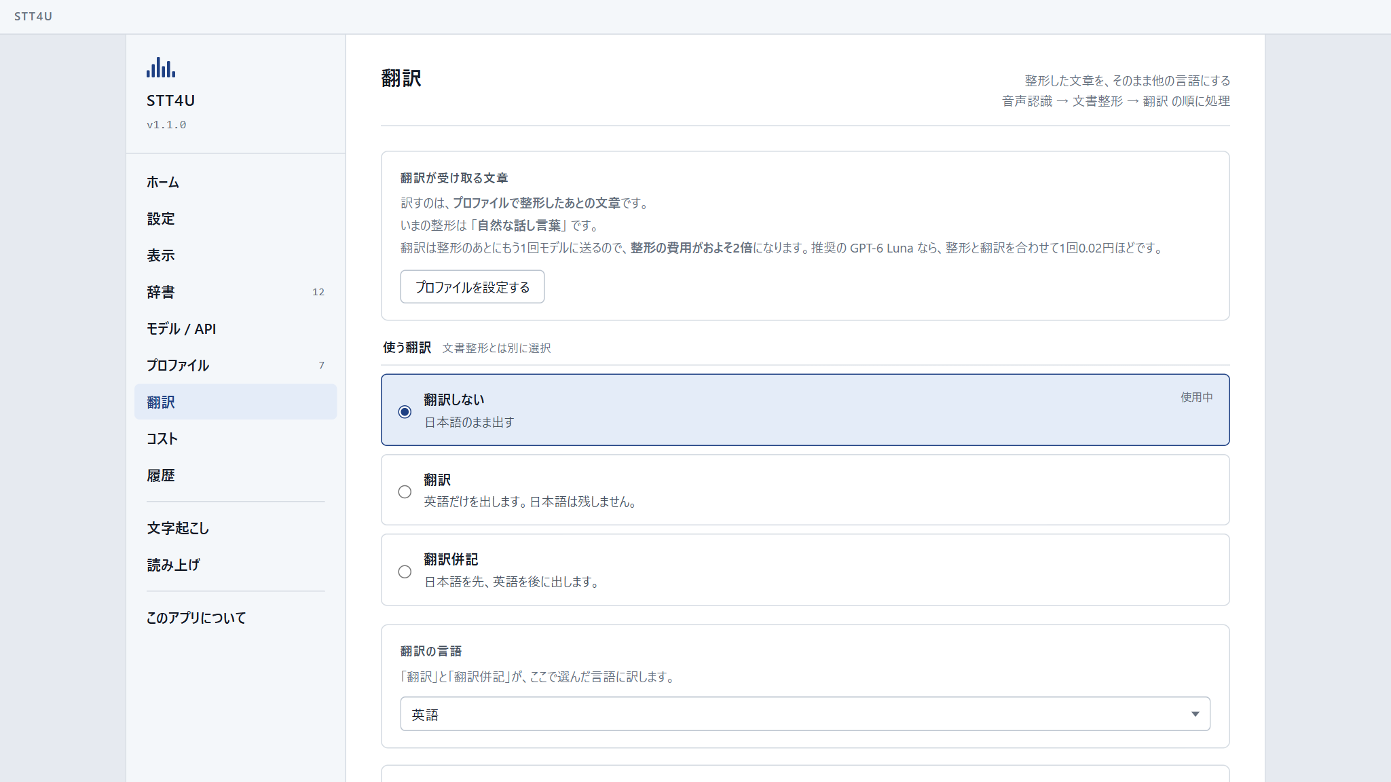Click the 翻訳 page heading
This screenshot has height=782, width=1391.
point(401,79)
